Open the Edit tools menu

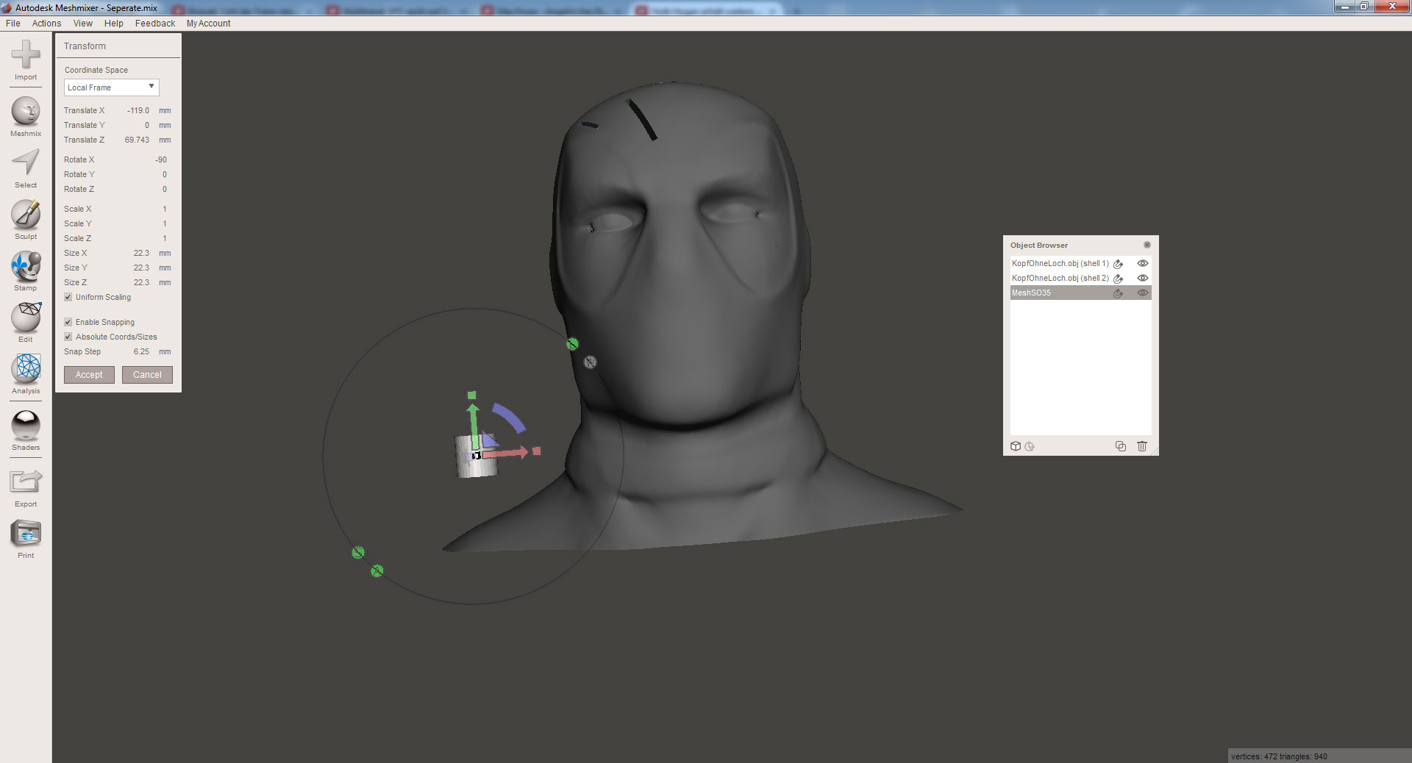[x=26, y=323]
